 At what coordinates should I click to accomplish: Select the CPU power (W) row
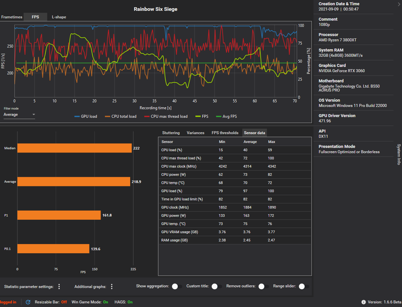point(235,174)
